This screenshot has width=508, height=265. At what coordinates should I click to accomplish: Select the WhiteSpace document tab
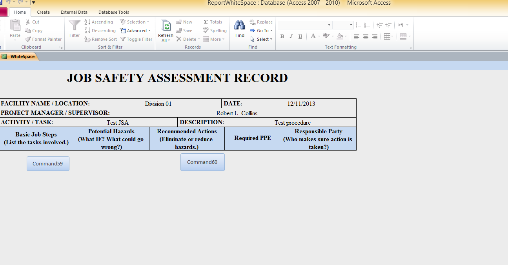(x=22, y=56)
